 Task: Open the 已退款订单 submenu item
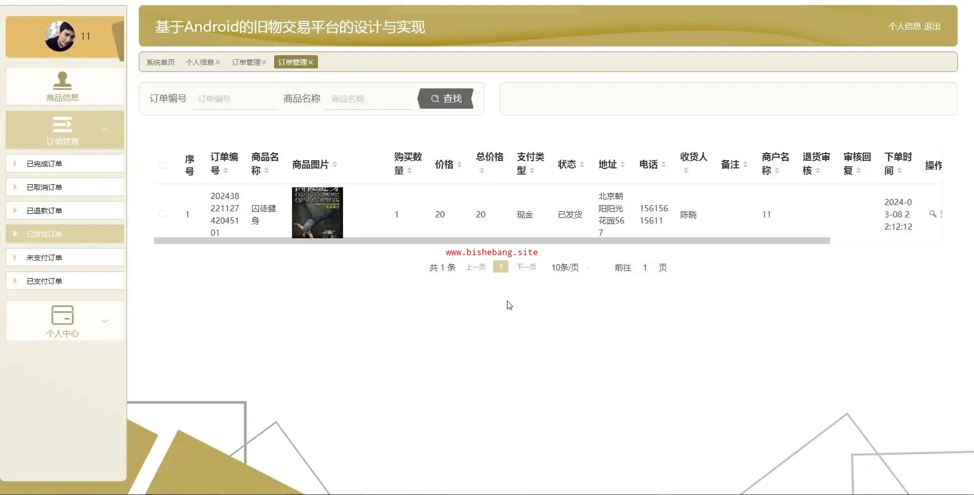point(65,211)
